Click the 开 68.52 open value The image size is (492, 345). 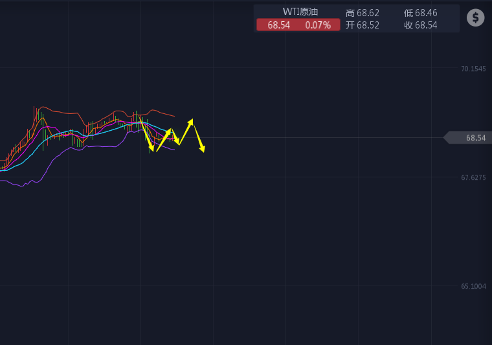363,25
